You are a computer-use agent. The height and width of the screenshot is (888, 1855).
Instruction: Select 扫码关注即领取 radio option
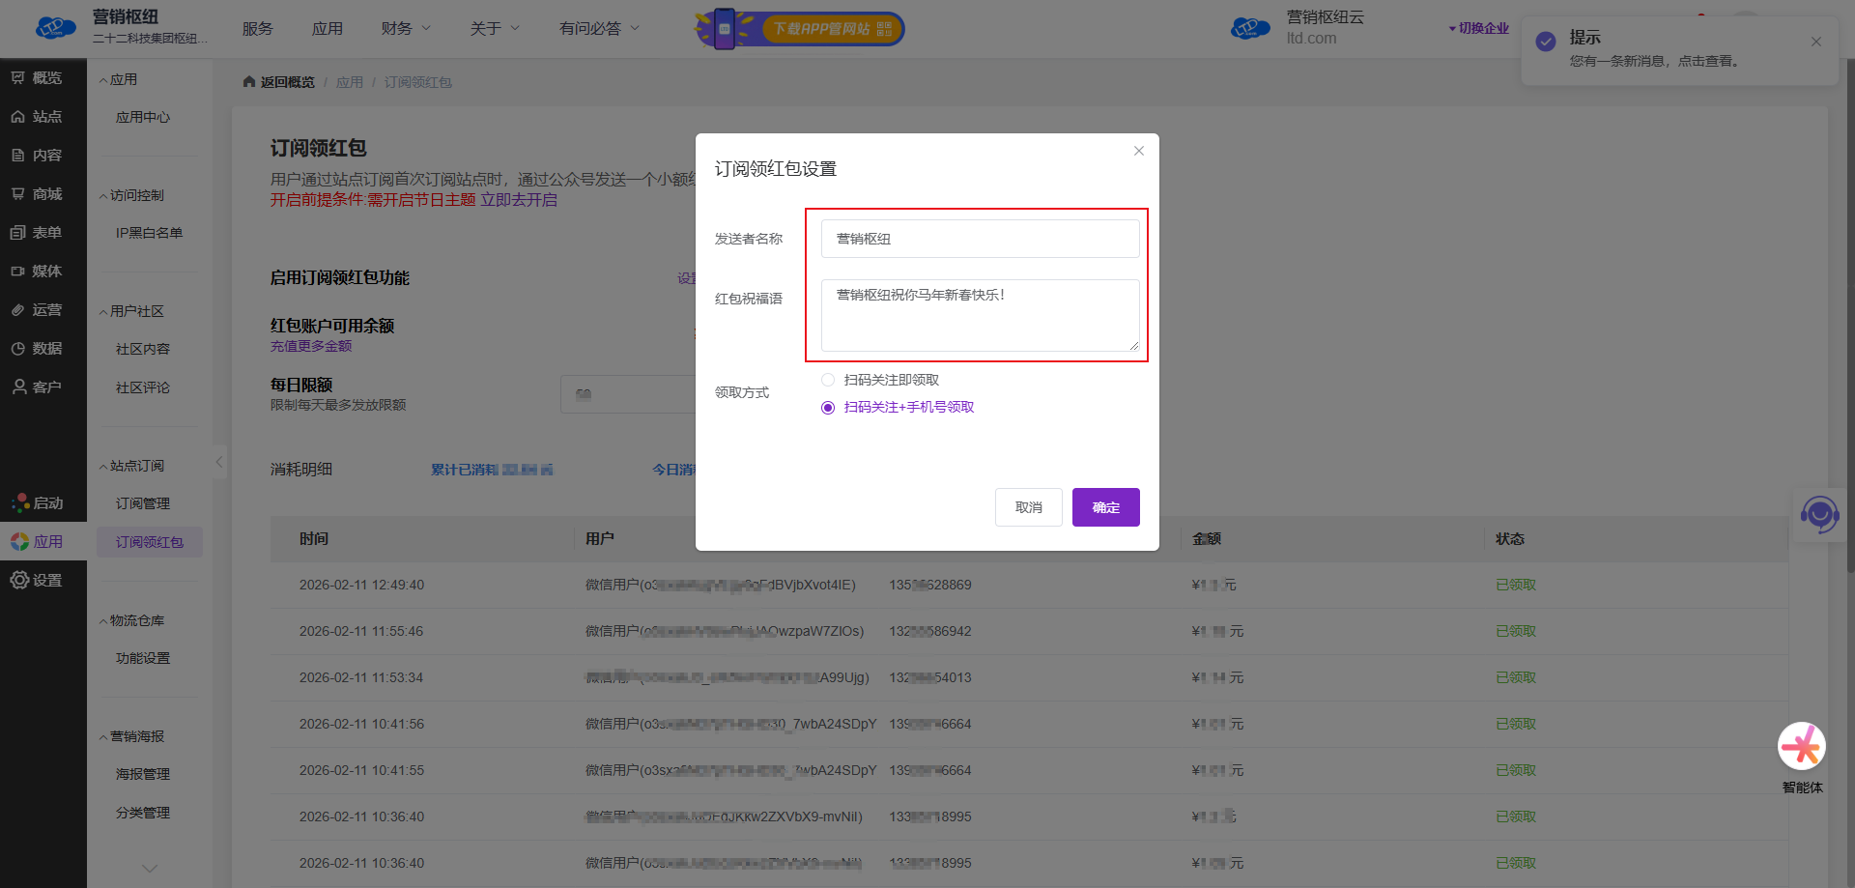[x=828, y=380]
